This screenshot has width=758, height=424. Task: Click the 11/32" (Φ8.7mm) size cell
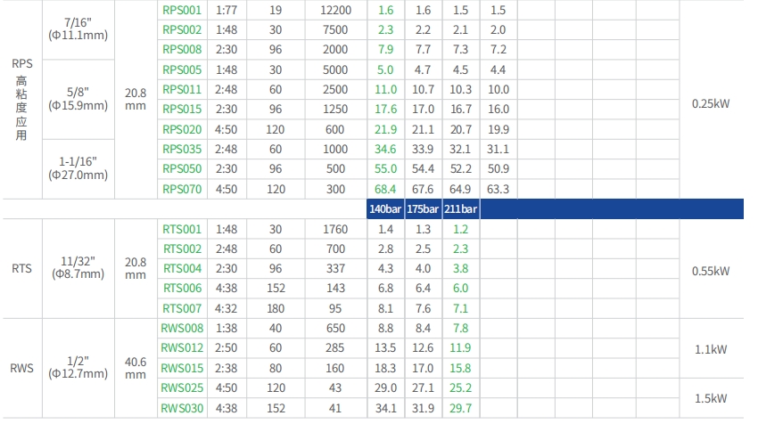point(78,268)
